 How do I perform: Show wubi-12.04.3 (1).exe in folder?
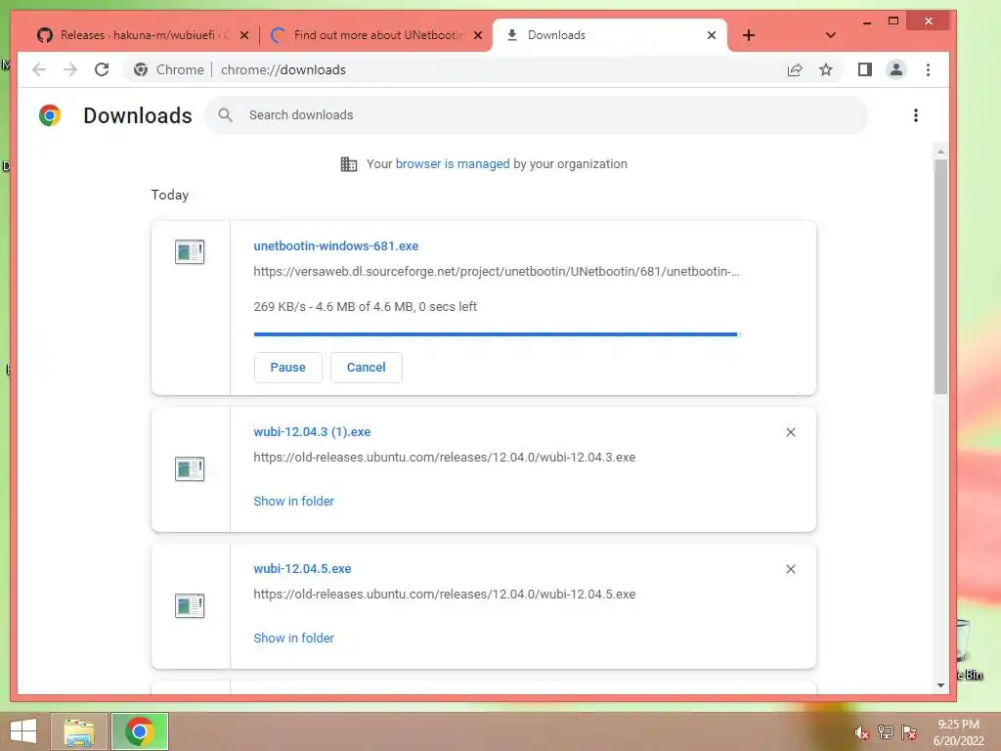(293, 502)
